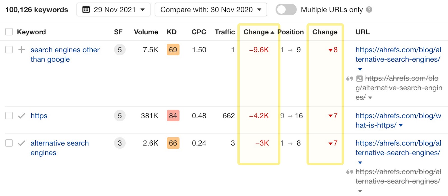Screen dimensions: 448x196
Task: Click the calendar icon in date picker
Action: (86, 10)
